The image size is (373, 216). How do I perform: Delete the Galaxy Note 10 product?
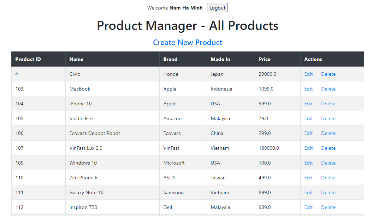click(x=328, y=192)
